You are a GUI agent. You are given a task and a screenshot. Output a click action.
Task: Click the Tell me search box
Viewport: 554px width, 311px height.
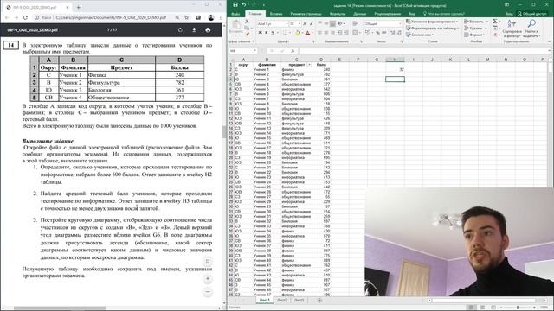point(444,14)
